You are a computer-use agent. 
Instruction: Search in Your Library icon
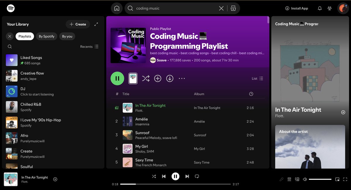click(10, 46)
